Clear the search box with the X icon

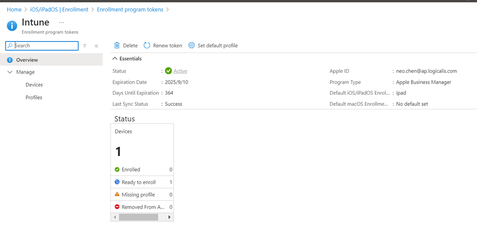(x=85, y=46)
